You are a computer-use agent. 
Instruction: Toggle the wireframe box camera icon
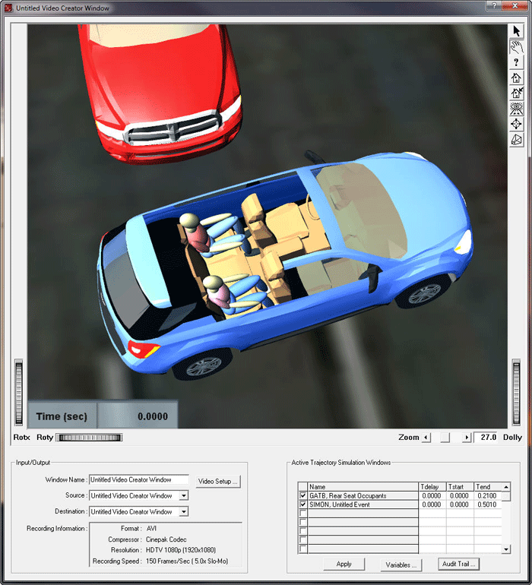pos(517,139)
